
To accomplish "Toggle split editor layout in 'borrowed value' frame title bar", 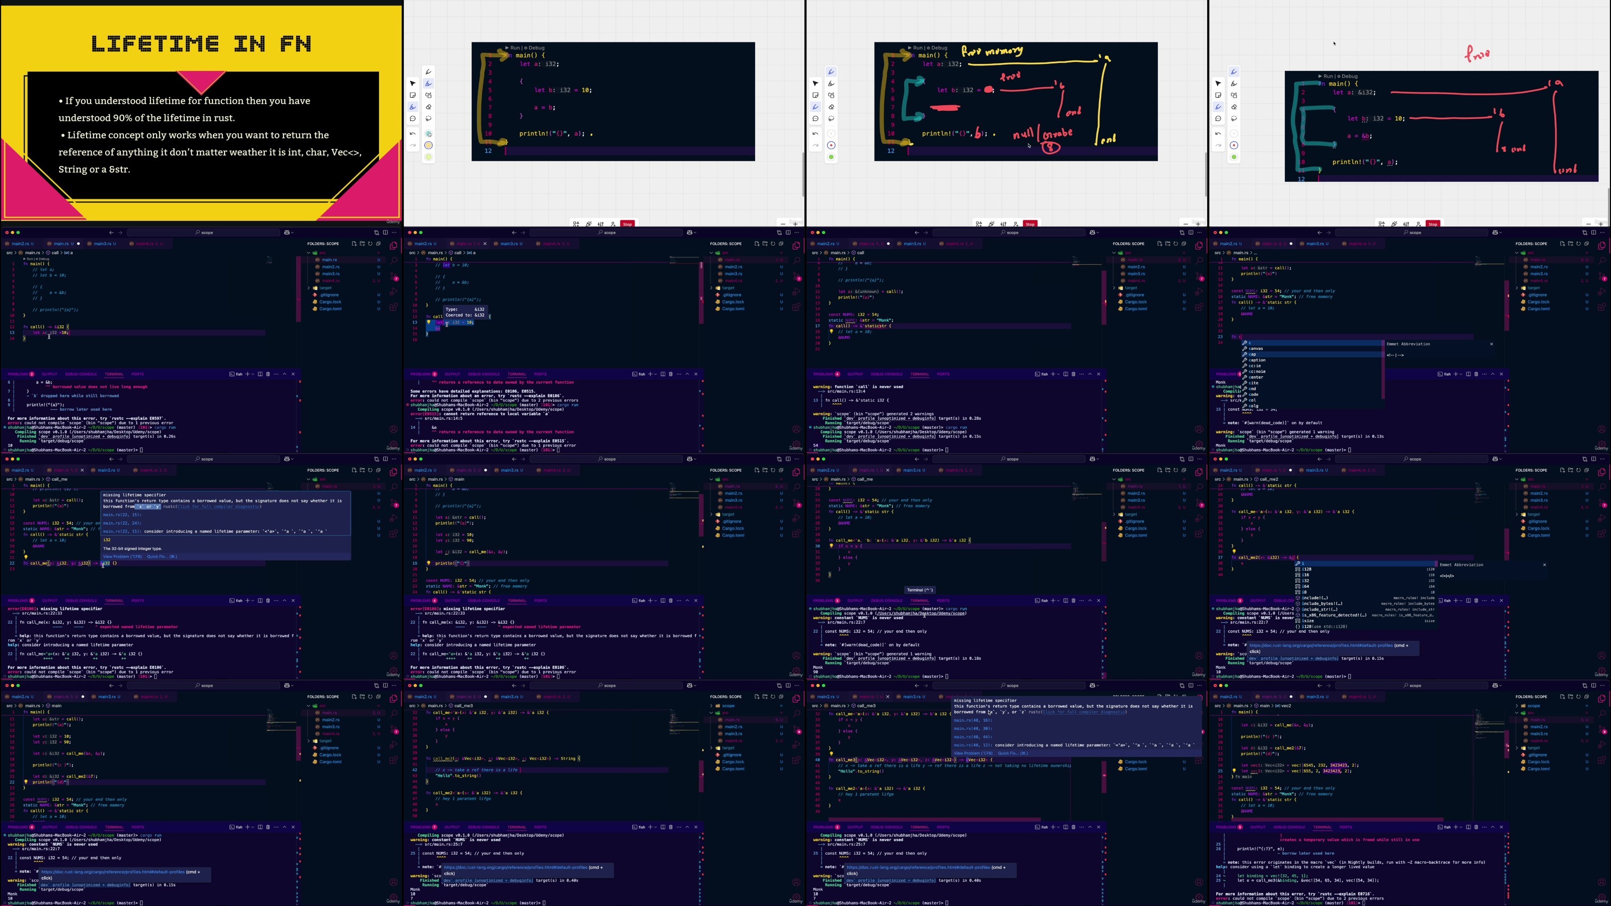I will pyautogui.click(x=385, y=233).
